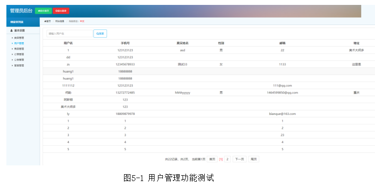Click the 首页 breadcrumb link

pos(48,21)
